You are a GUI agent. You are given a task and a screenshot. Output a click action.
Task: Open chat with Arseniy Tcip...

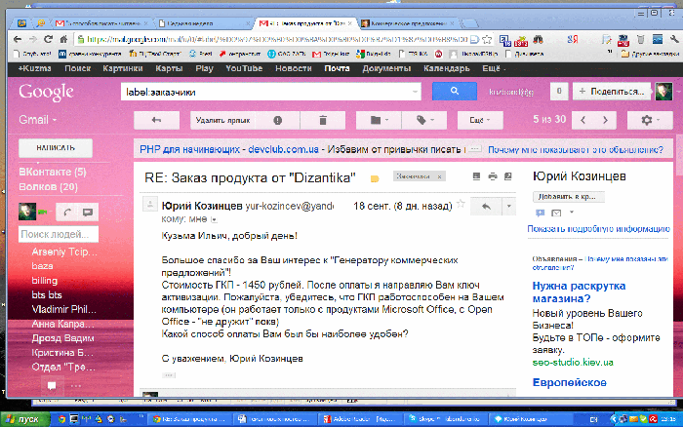pos(64,252)
